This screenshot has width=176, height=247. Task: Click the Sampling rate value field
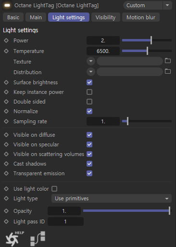(x=103, y=121)
